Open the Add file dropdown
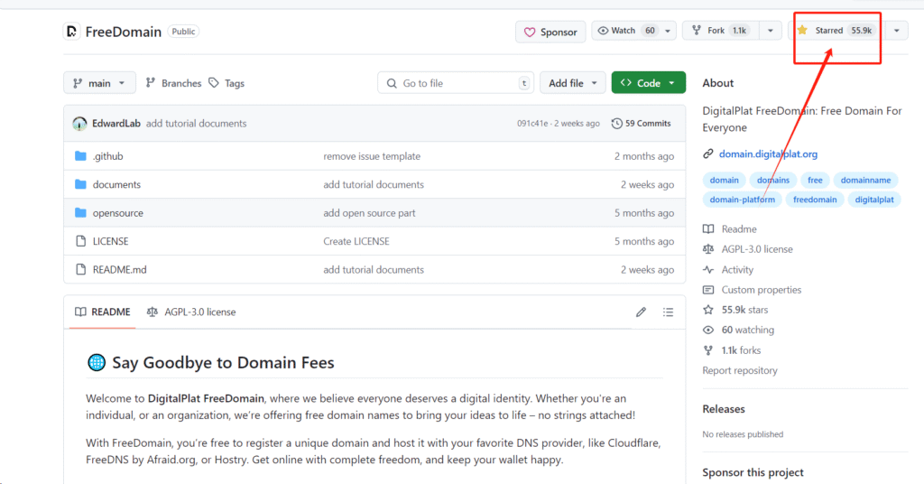 [x=572, y=83]
